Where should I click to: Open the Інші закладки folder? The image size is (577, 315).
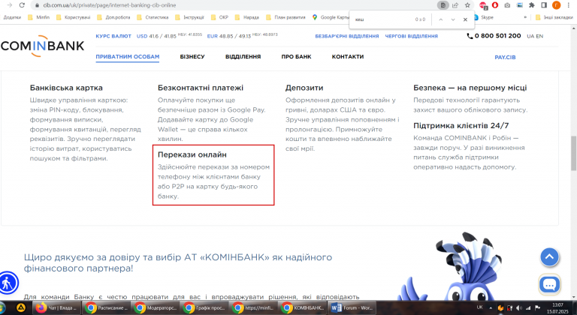click(554, 17)
